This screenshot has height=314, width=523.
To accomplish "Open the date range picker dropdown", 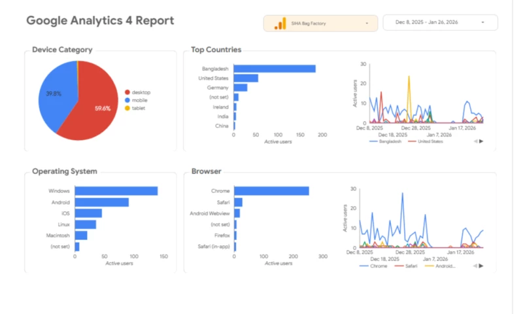I will [439, 23].
